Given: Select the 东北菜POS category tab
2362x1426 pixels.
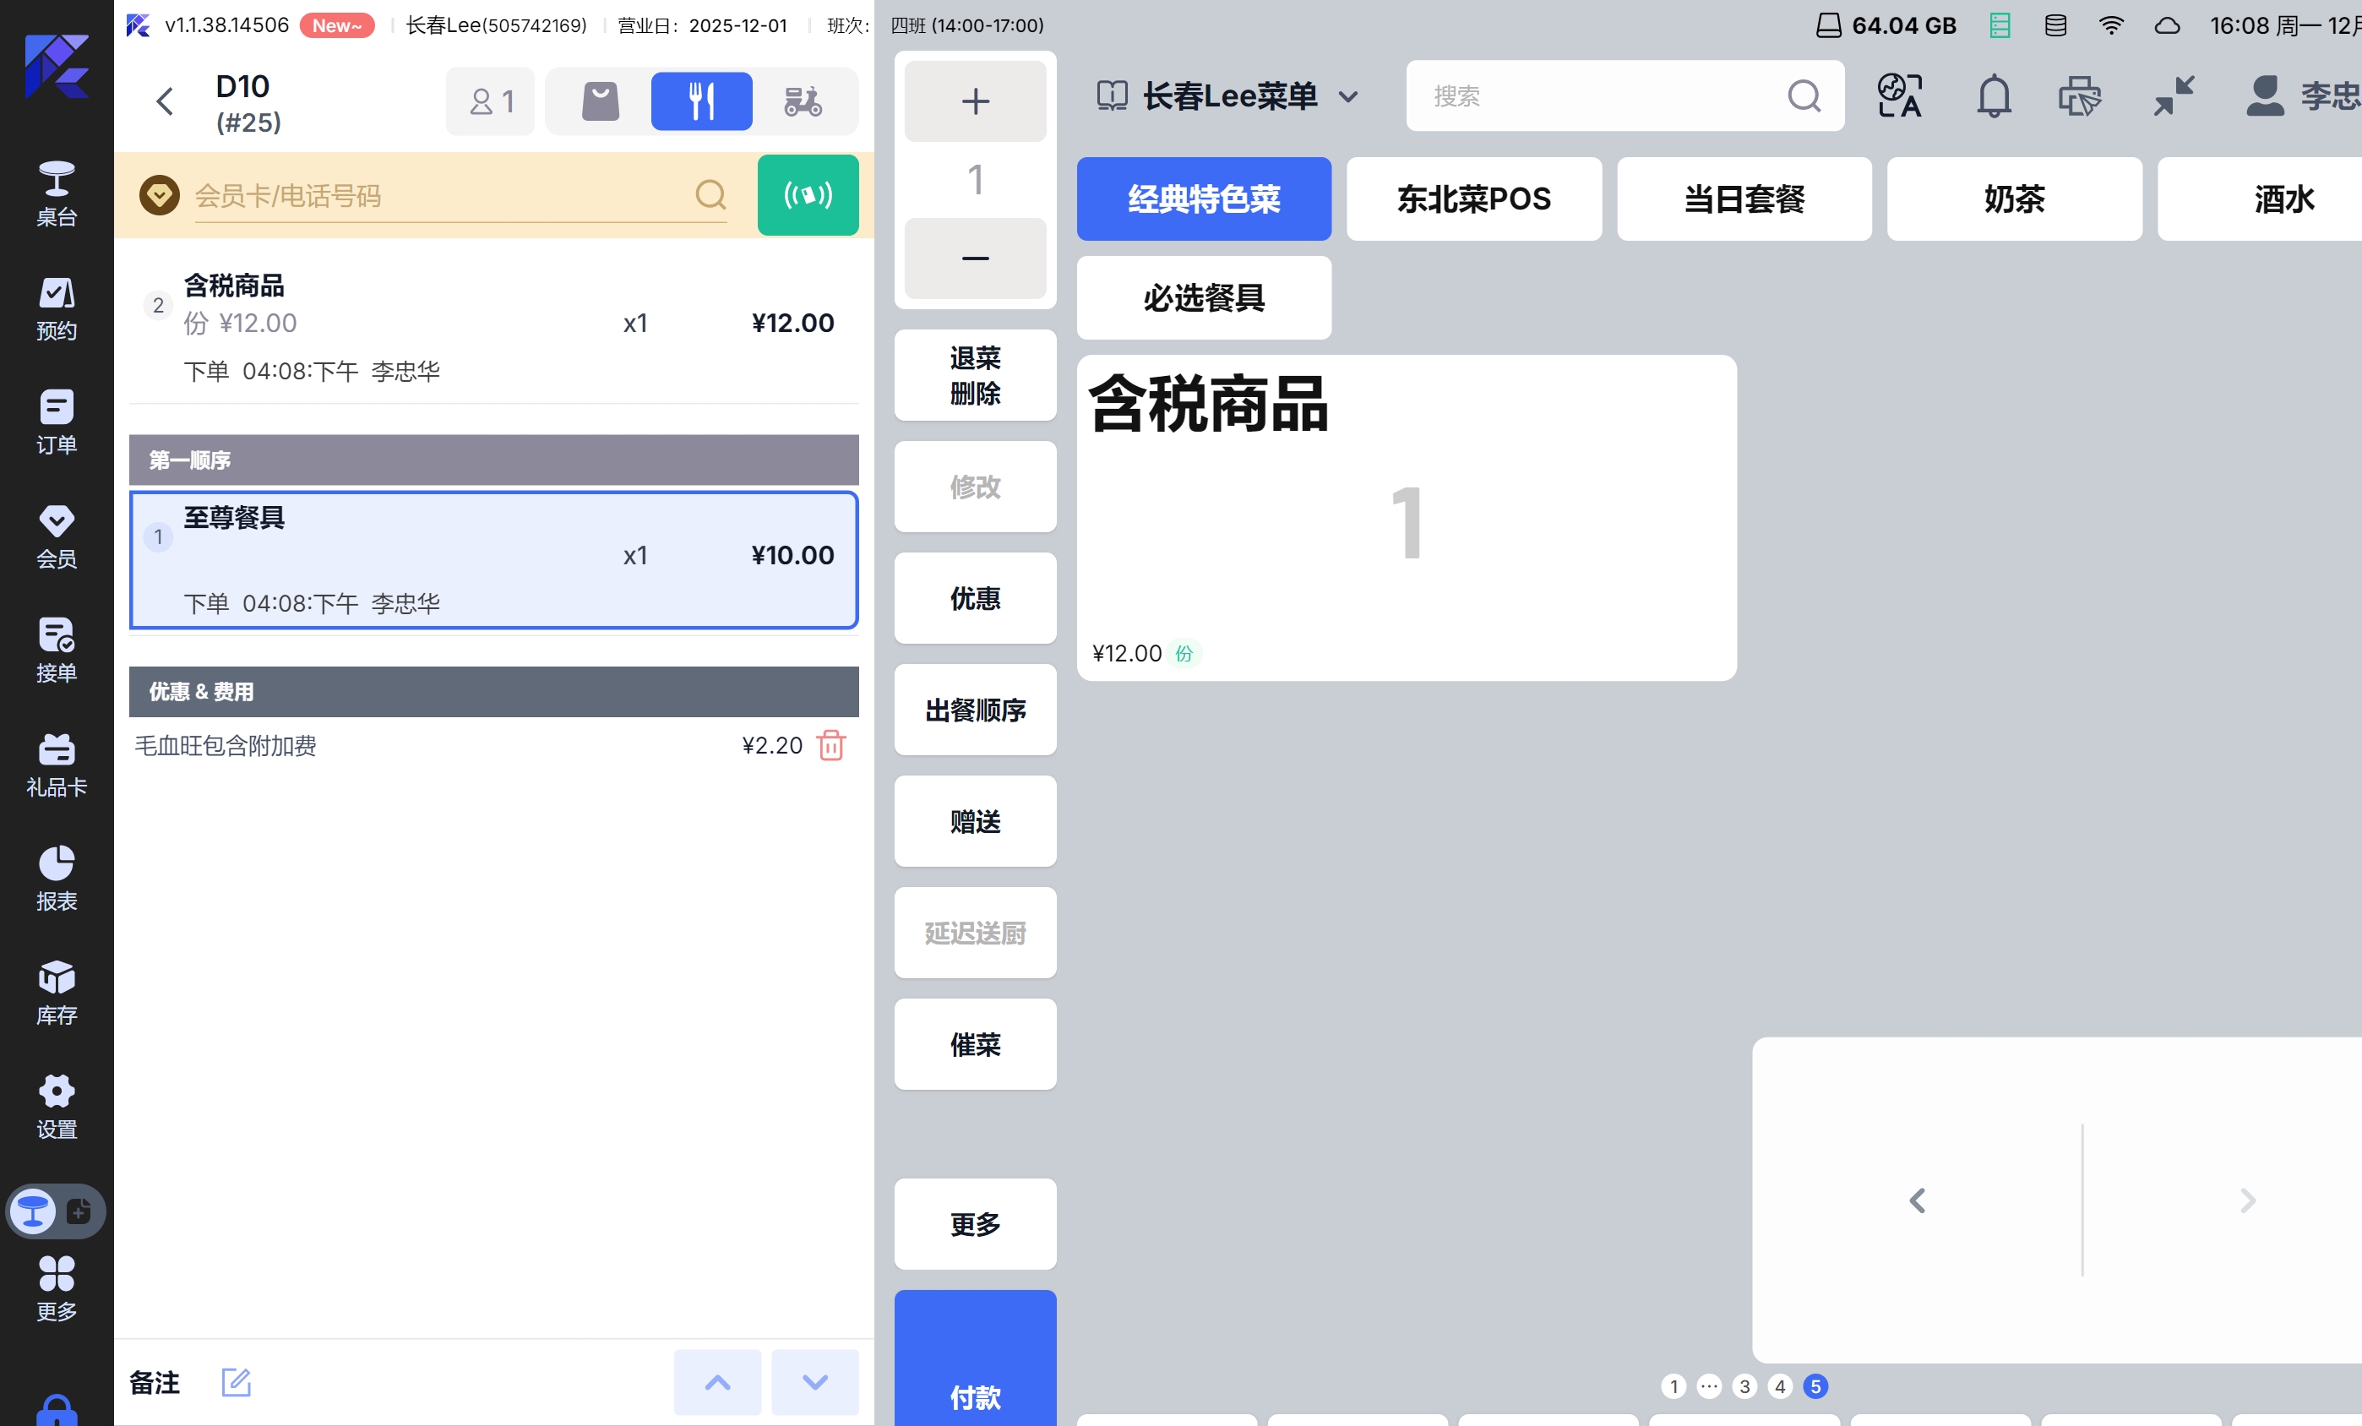Looking at the screenshot, I should click(1472, 199).
